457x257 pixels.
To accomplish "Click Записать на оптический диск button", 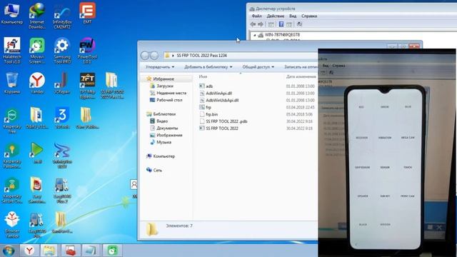I will click(x=301, y=67).
